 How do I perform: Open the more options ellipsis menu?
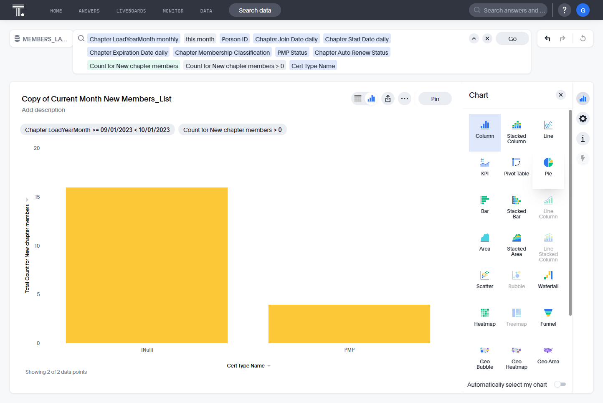tap(405, 99)
